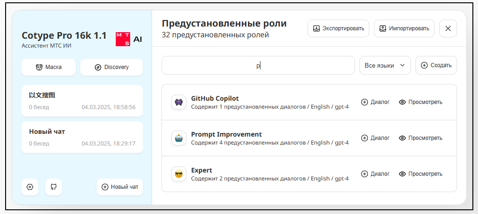Open the Новый чат conversation in list
The width and height of the screenshot is (478, 214).
(82, 137)
